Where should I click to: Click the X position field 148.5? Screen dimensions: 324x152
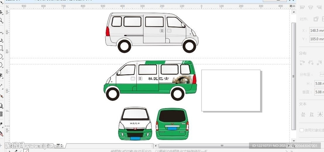click(316, 31)
